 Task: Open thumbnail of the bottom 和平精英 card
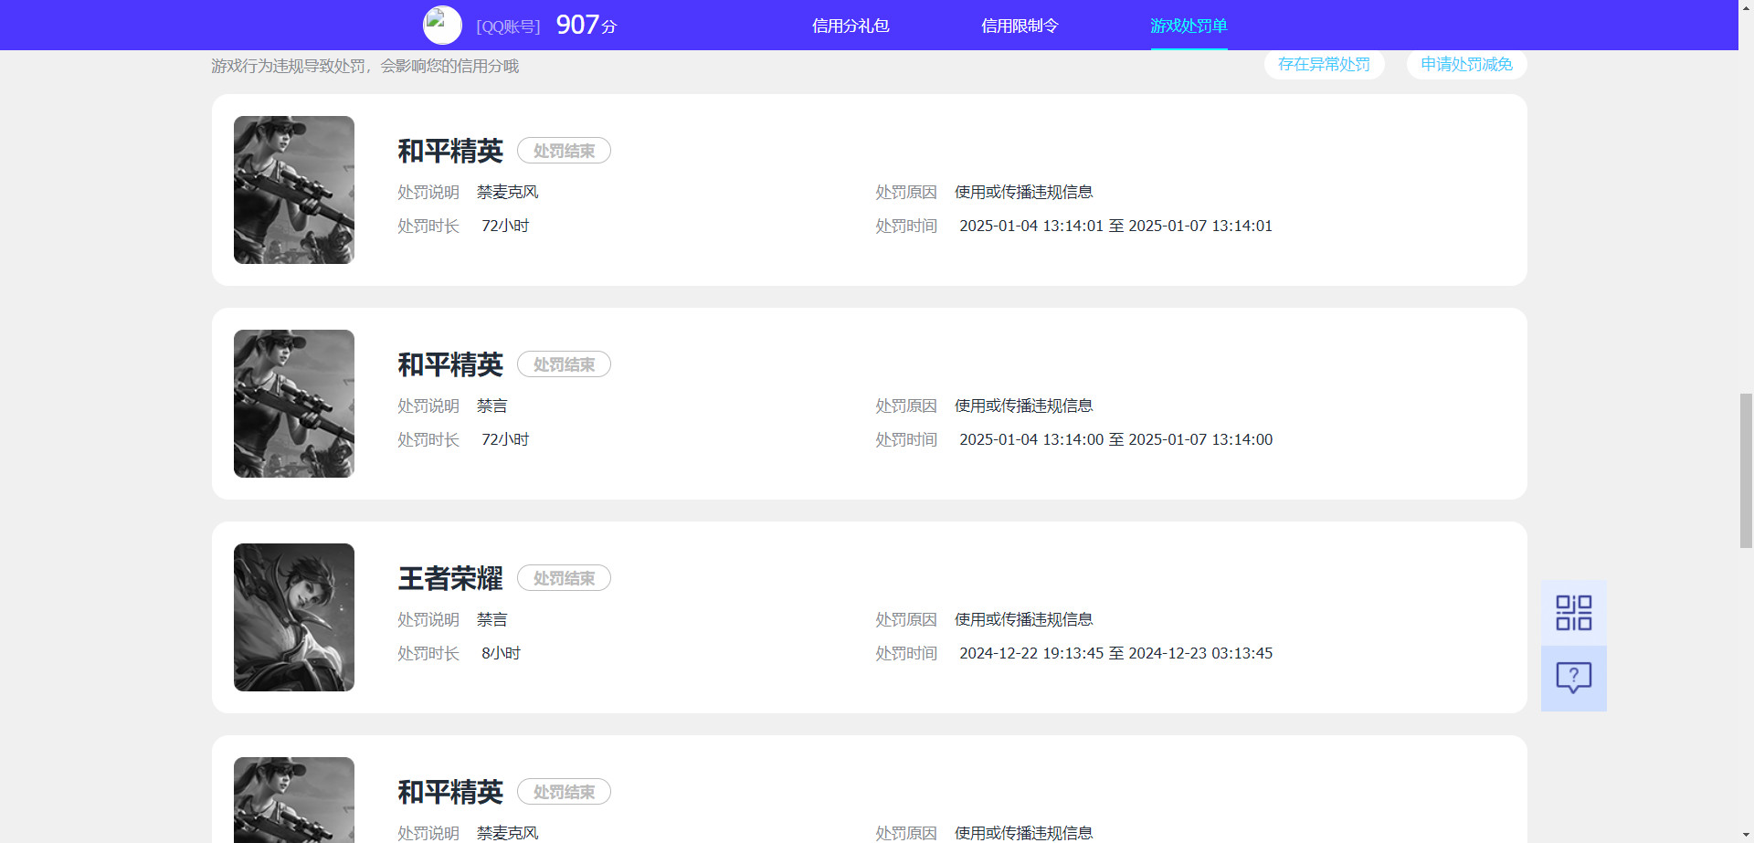[294, 800]
